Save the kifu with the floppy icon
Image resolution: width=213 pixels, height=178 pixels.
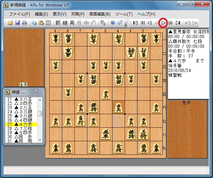tap(17, 23)
